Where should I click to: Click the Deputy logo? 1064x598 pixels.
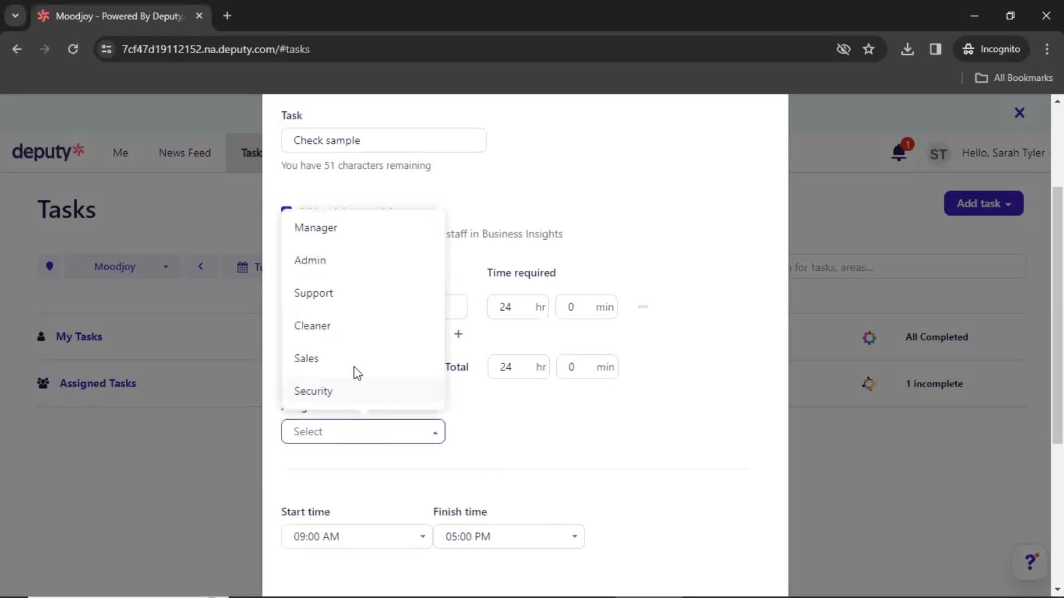[48, 151]
